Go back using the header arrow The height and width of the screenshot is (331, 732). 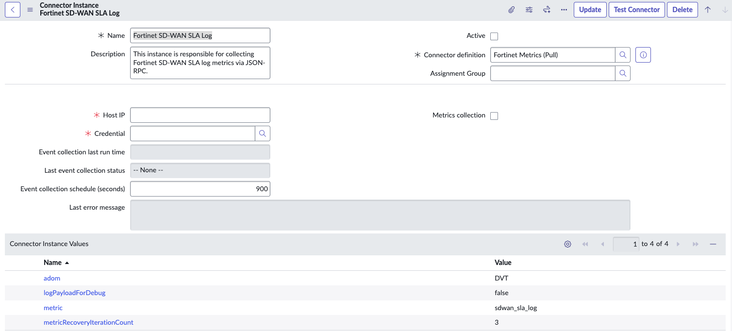point(13,10)
